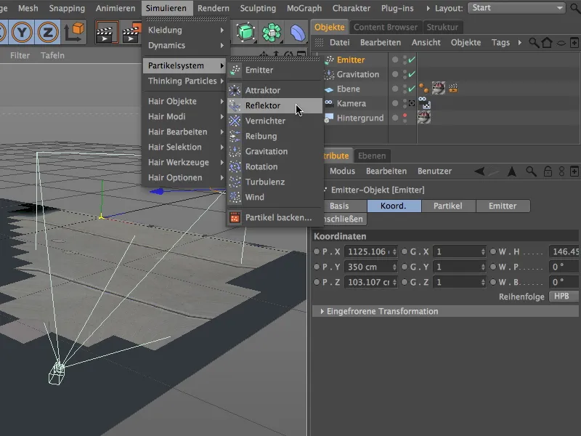Click the P.Z stepper arrows
Image resolution: width=581 pixels, height=436 pixels.
[394, 282]
